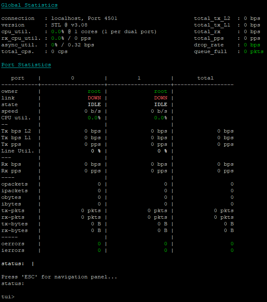Select the total oerrors 0 value
Screen dimensions: 267x302
click(232, 244)
